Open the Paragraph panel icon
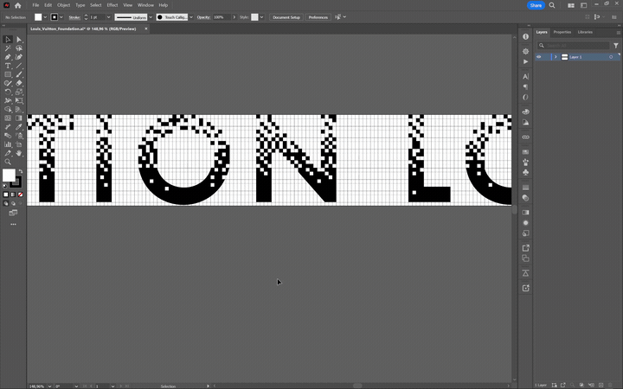 point(526,86)
